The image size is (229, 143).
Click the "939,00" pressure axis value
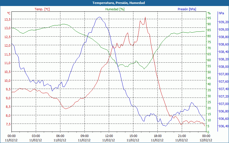224,29
